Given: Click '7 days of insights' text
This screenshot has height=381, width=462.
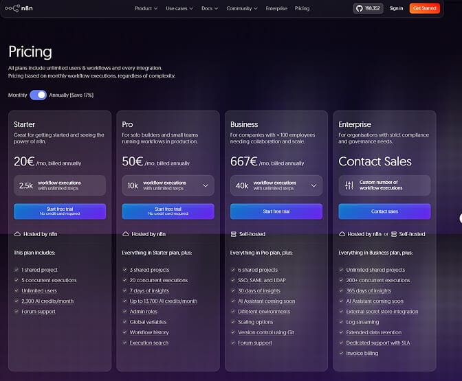Looking at the screenshot, I should pyautogui.click(x=149, y=290).
